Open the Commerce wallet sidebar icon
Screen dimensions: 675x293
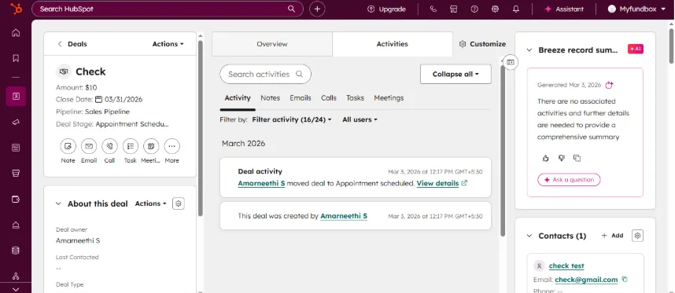tap(16, 200)
